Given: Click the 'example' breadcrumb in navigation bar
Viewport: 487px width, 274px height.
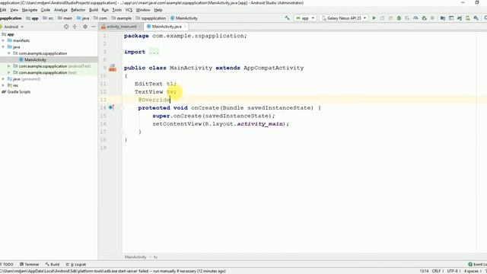Looking at the screenshot, I should click(122, 18).
